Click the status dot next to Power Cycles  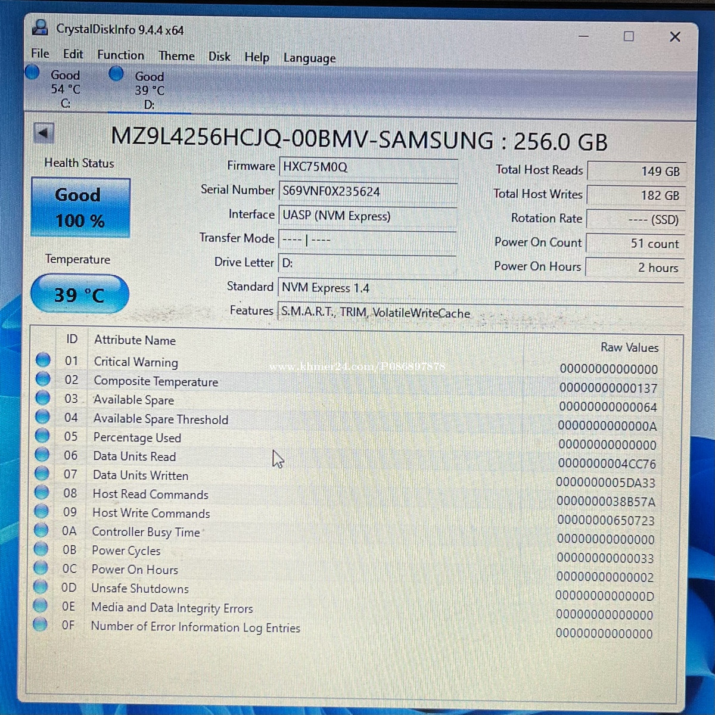coord(42,548)
